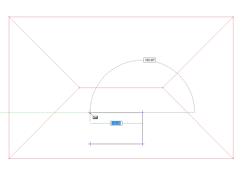This screenshot has height=176, width=242.
Task: Select the bottom-right corner vertex of roof outline
Action: click(233, 158)
